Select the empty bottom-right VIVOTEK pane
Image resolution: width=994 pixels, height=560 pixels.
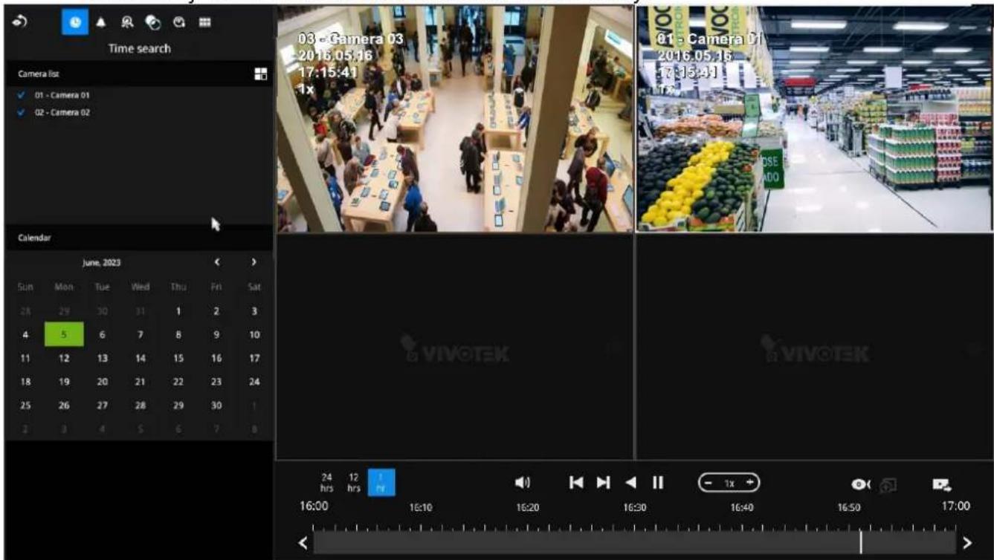(814, 347)
